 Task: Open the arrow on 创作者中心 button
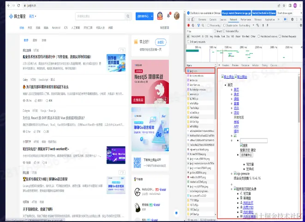(x=152, y=16)
